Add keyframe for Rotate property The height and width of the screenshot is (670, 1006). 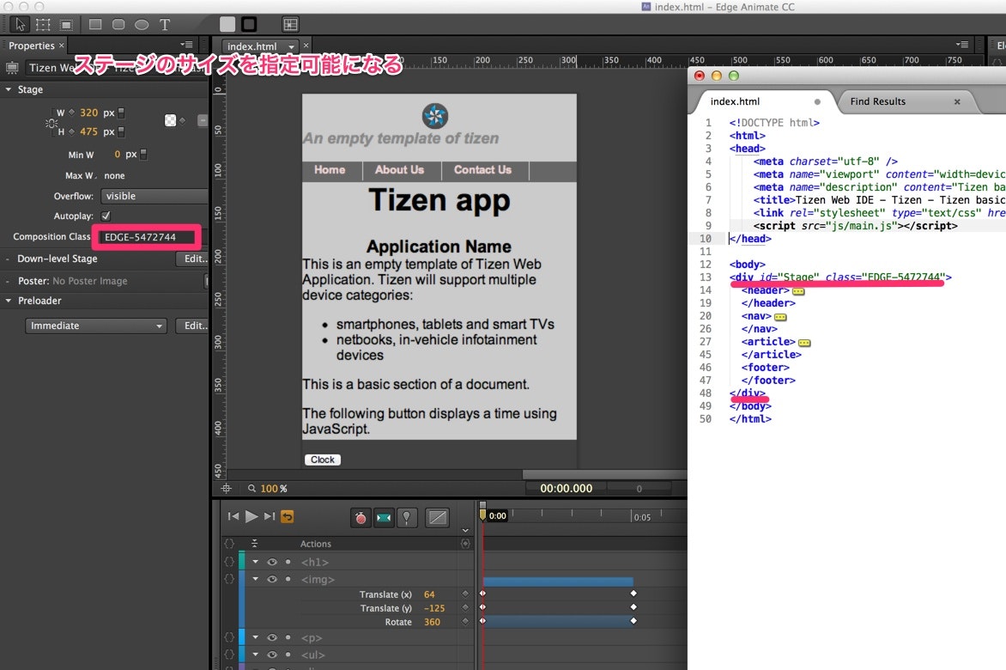click(x=465, y=621)
